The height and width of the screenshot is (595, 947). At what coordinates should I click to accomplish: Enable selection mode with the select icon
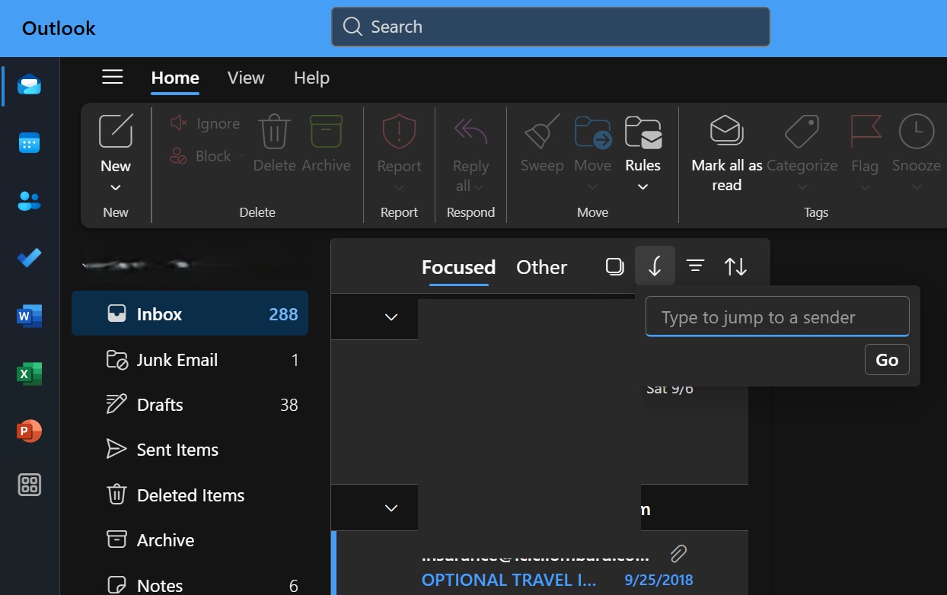click(x=614, y=266)
